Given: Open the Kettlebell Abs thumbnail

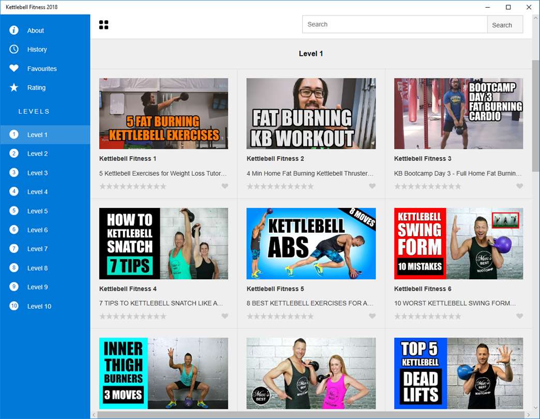Looking at the screenshot, I should [x=311, y=244].
